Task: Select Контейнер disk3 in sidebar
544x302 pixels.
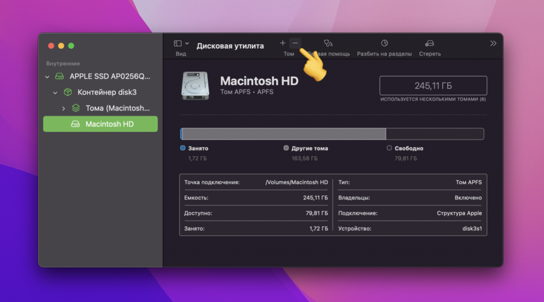Action: pyautogui.click(x=107, y=92)
